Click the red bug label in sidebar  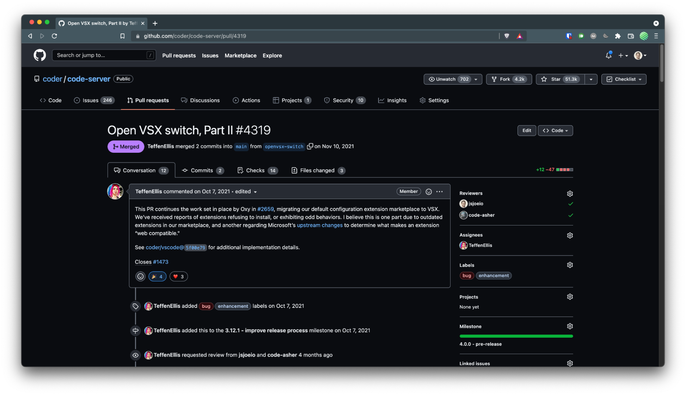pyautogui.click(x=467, y=276)
